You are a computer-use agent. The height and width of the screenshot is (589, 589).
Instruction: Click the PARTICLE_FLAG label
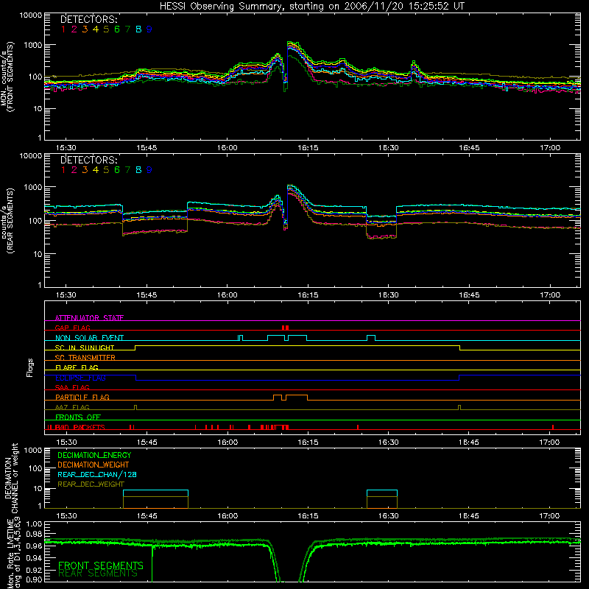pyautogui.click(x=82, y=398)
